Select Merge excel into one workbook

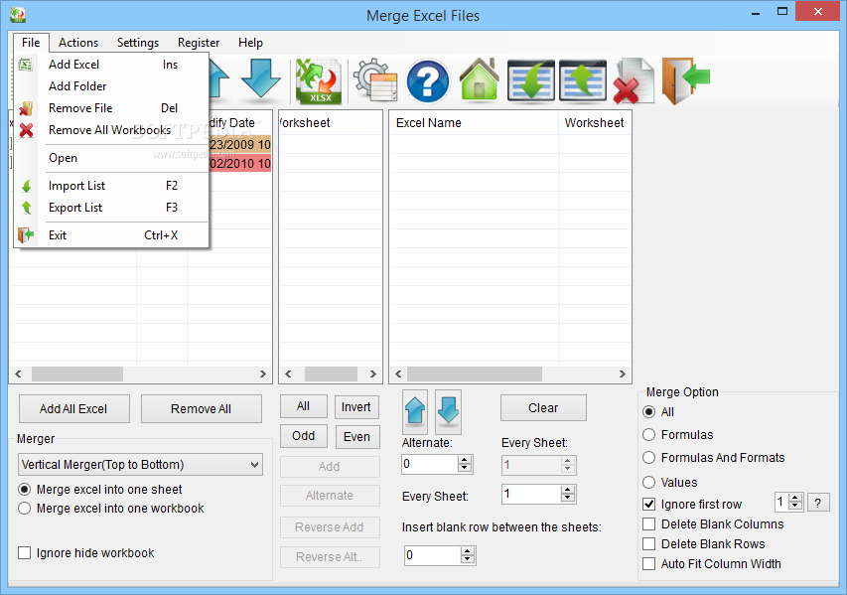[24, 509]
